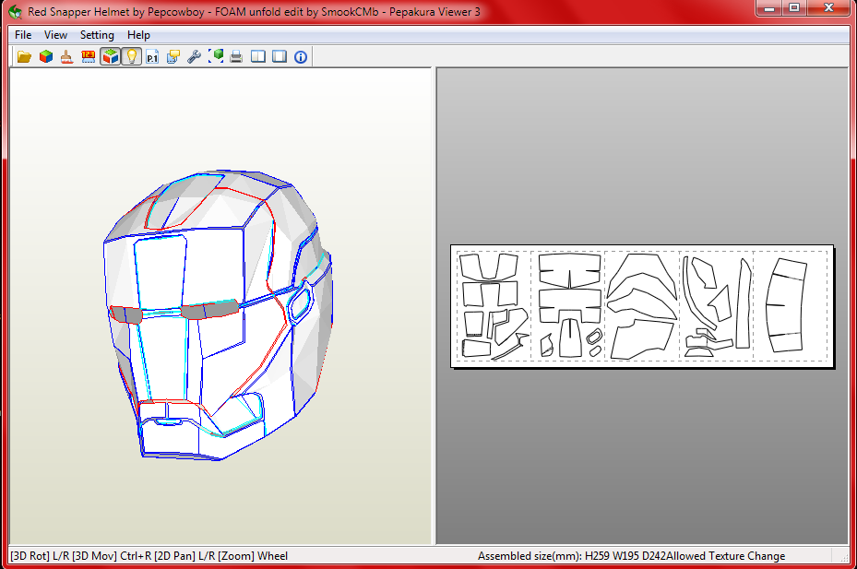Click the single-pane layout icon

[280, 57]
